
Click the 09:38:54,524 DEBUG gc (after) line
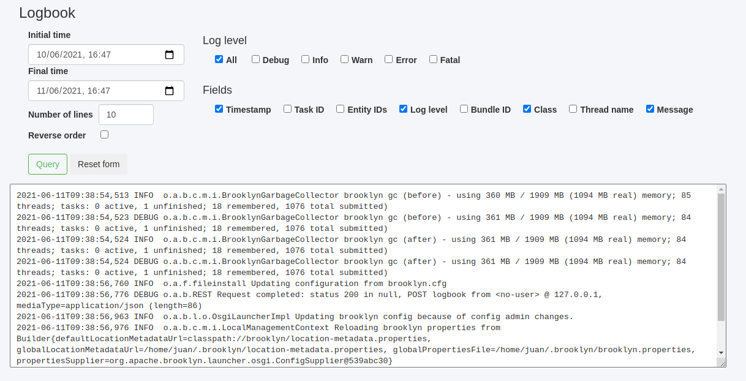pyautogui.click(x=351, y=267)
